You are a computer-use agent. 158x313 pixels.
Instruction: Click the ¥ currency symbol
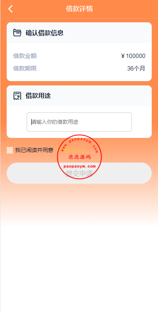point(123,56)
